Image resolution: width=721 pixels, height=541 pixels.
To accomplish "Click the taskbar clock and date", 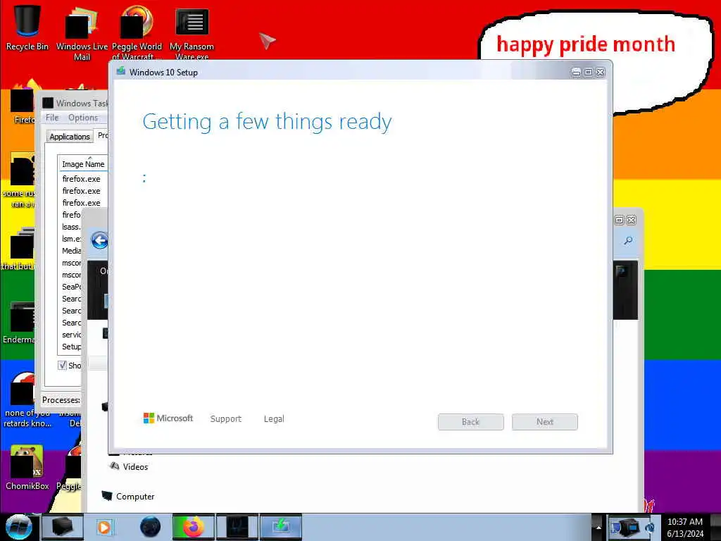I will pyautogui.click(x=685, y=528).
